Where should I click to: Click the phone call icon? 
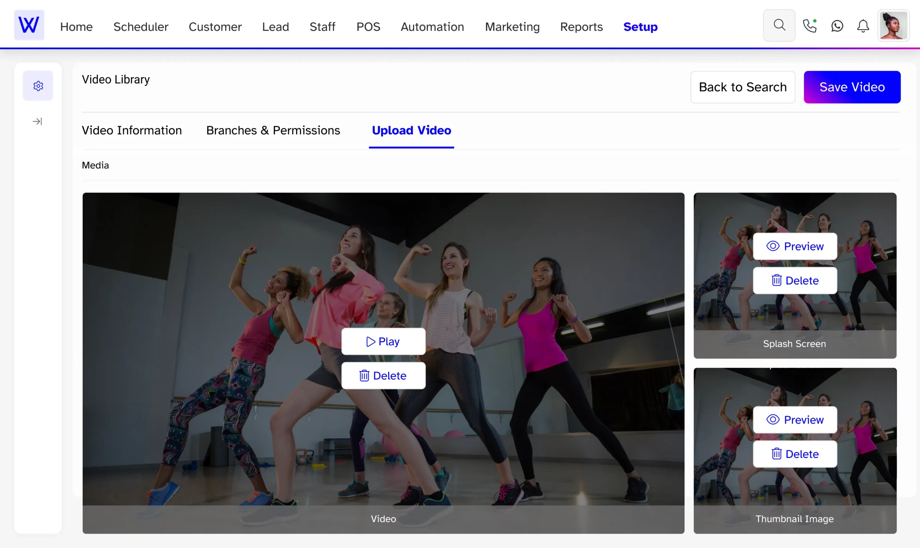tap(809, 26)
